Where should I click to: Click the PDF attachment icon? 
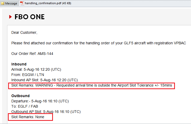tap(22, 3)
